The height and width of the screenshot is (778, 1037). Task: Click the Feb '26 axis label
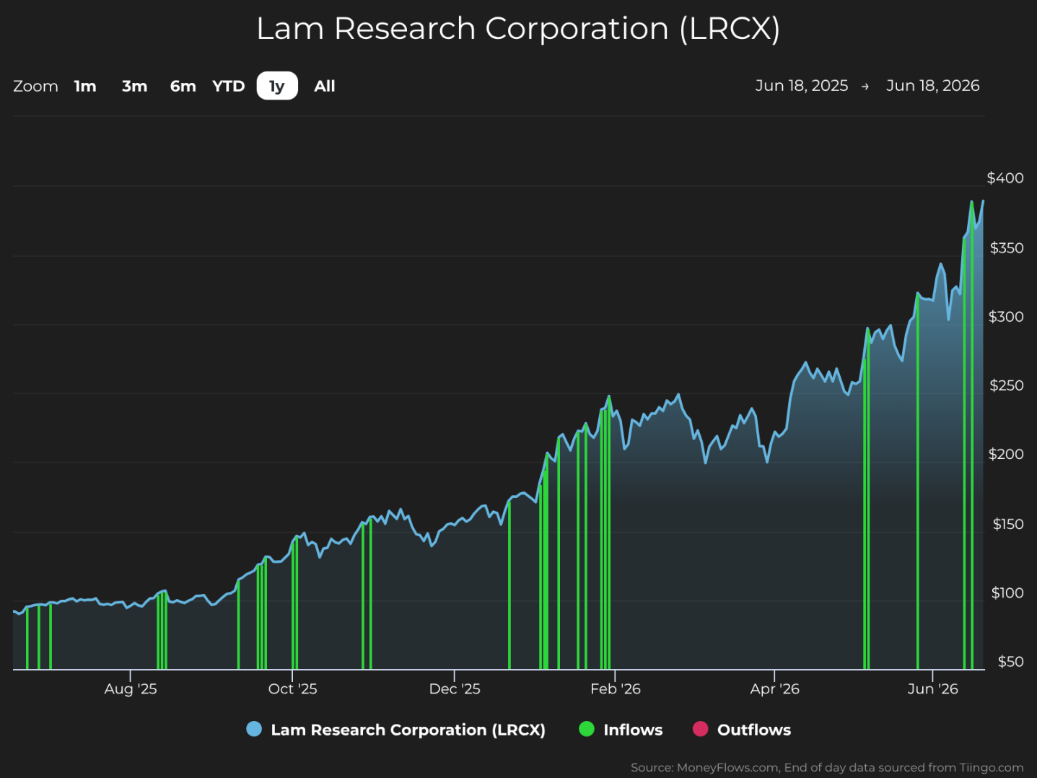point(616,689)
